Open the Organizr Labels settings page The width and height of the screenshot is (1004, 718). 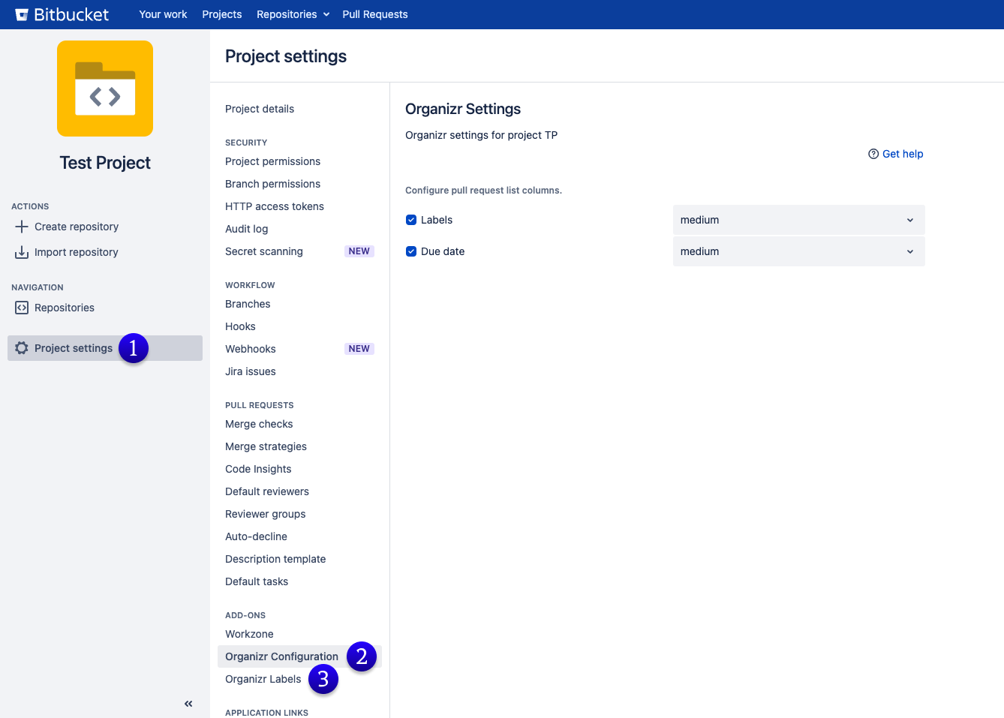tap(263, 678)
